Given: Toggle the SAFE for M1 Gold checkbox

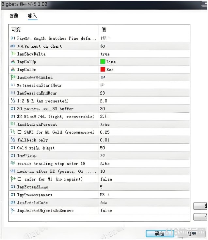Looking at the screenshot, I should (x=20, y=132).
